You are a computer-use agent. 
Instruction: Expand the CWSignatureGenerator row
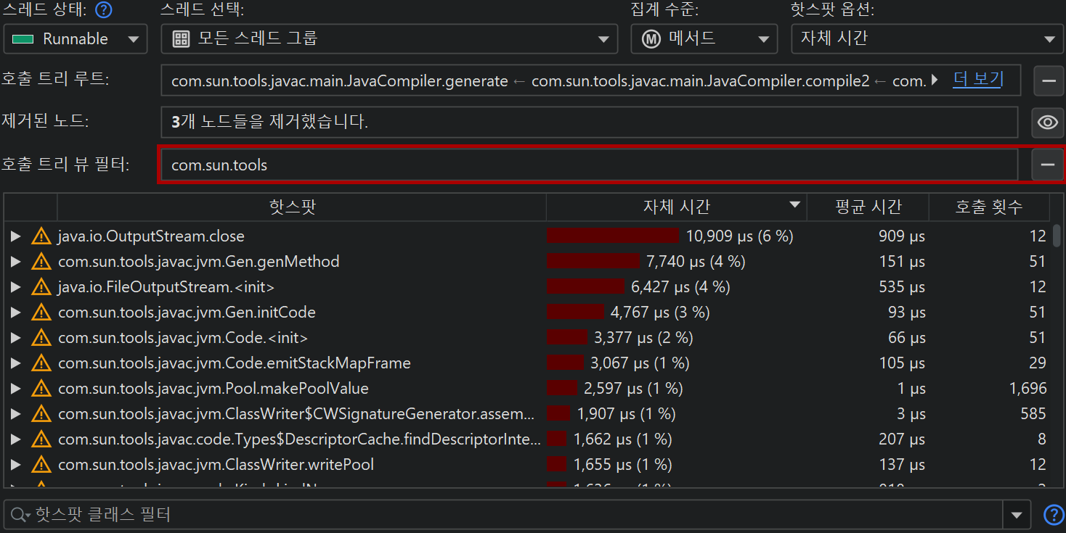(x=15, y=413)
